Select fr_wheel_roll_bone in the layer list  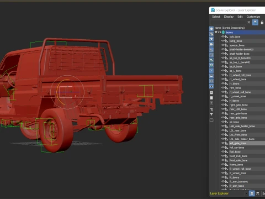[x=240, y=169]
